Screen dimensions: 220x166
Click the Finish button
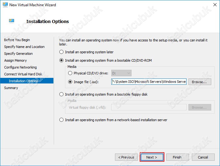click(177, 157)
